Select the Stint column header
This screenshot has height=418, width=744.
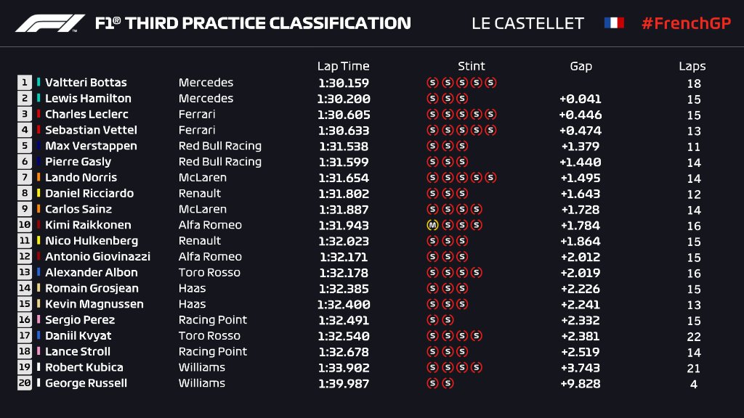[472, 66]
